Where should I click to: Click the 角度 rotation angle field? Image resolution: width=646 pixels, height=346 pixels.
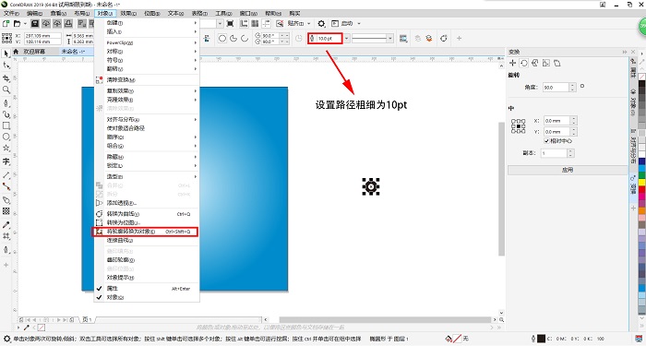click(x=555, y=88)
